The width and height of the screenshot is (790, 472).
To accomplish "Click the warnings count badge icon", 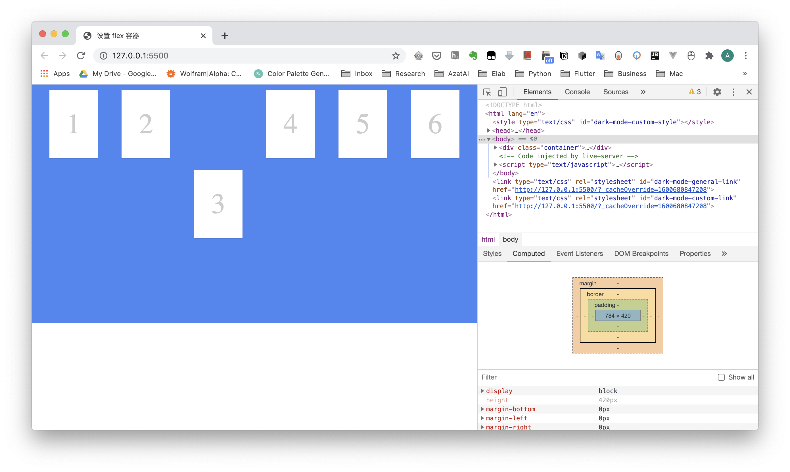I will tap(693, 92).
